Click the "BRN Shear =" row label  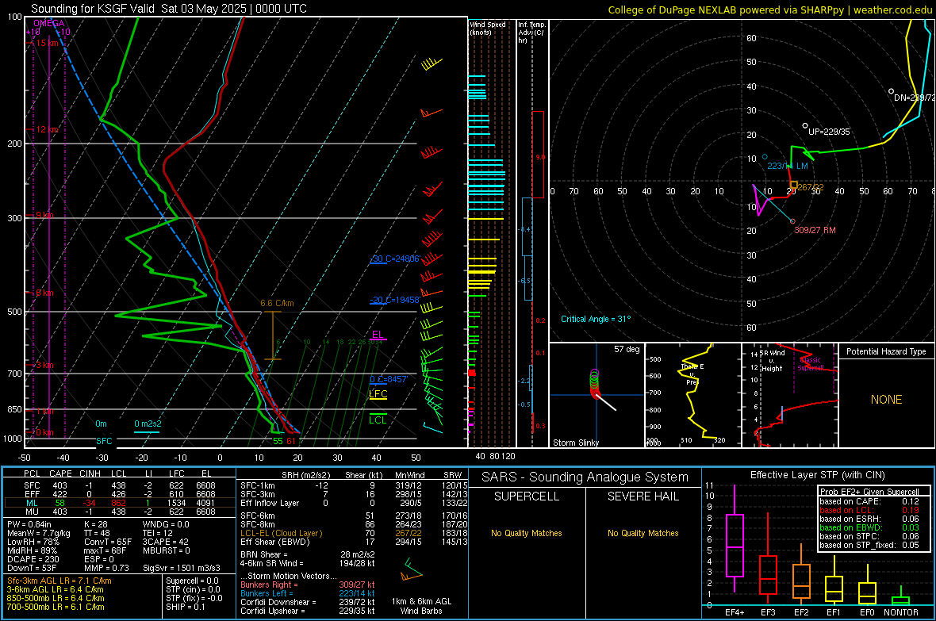point(264,554)
